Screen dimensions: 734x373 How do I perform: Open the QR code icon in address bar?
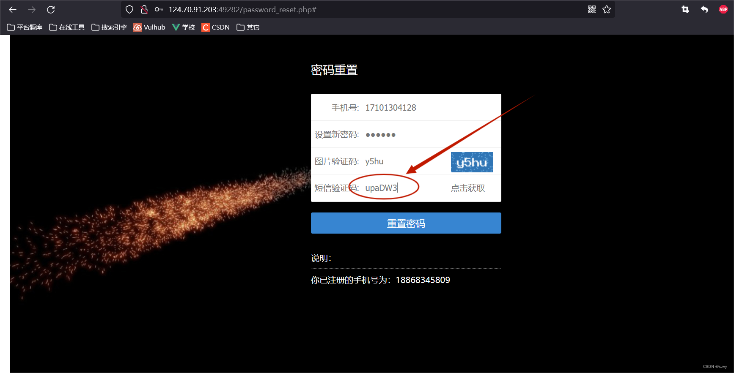[592, 9]
